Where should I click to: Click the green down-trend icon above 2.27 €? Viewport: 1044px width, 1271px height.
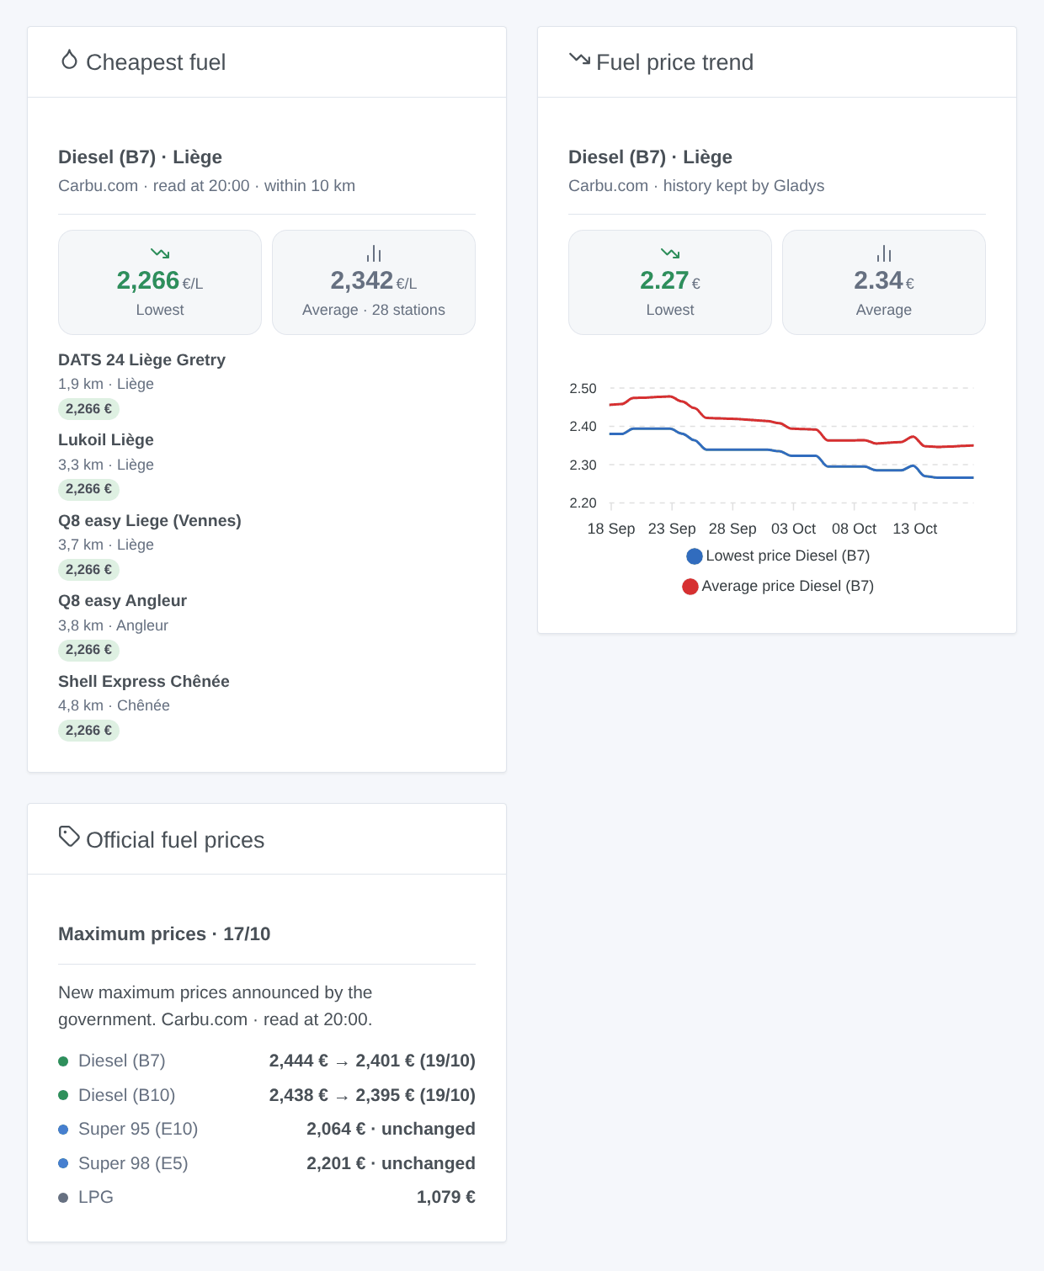click(x=670, y=253)
